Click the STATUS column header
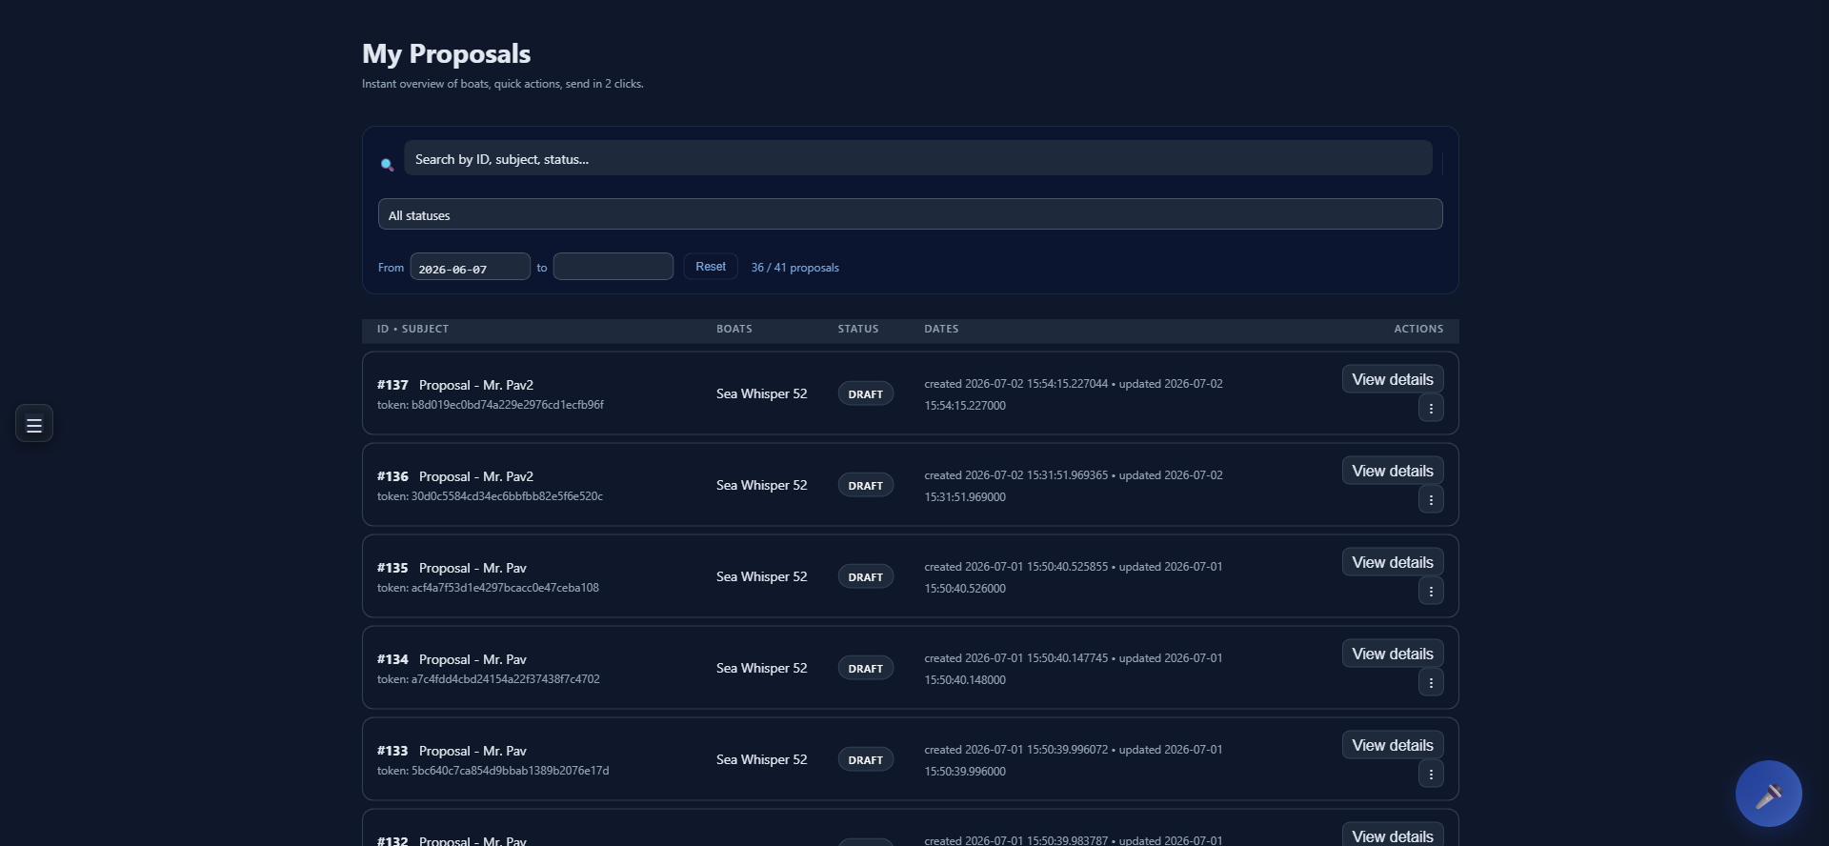This screenshot has height=846, width=1829. click(x=858, y=329)
